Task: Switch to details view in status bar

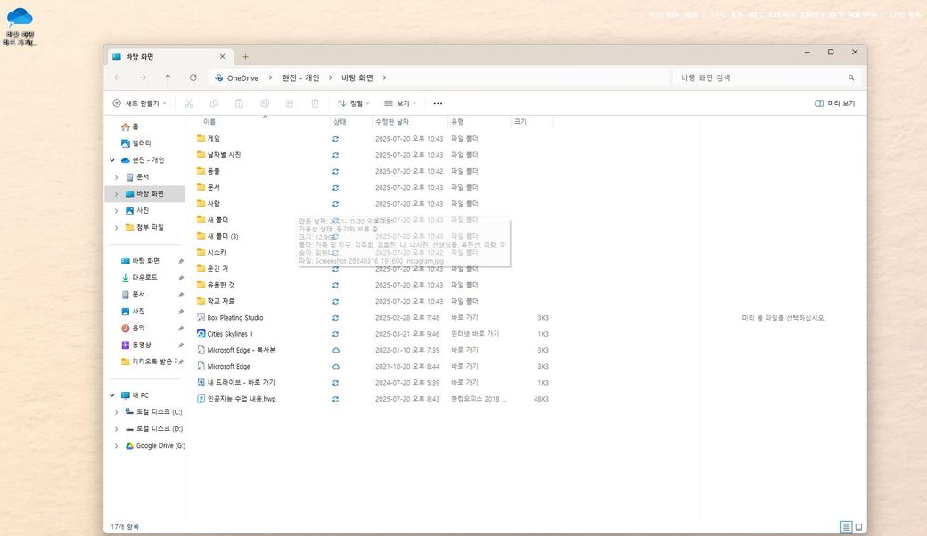Action: point(846,527)
